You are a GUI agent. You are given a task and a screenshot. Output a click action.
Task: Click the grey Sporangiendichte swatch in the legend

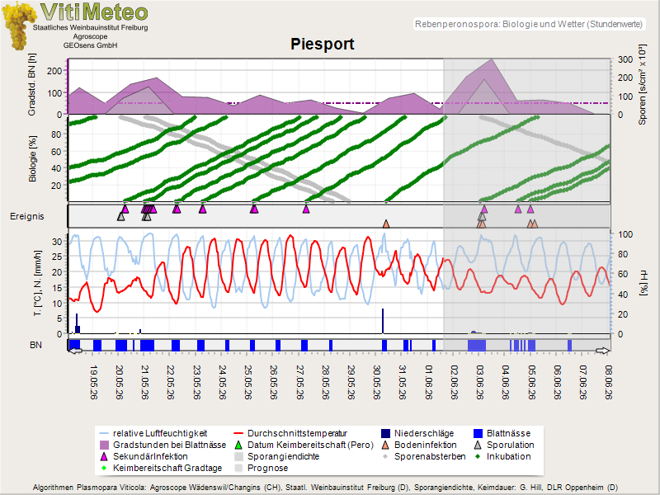(238, 456)
